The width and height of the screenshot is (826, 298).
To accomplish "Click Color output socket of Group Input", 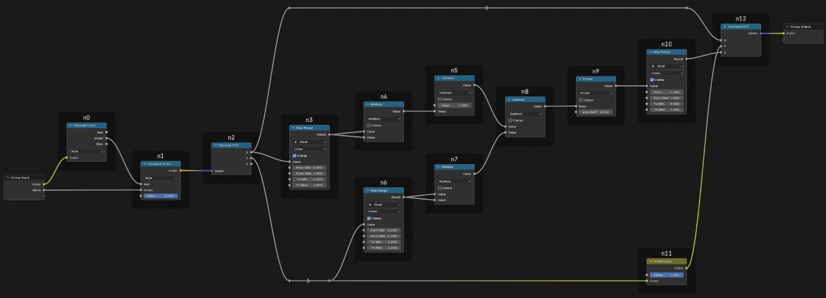I will (44, 184).
